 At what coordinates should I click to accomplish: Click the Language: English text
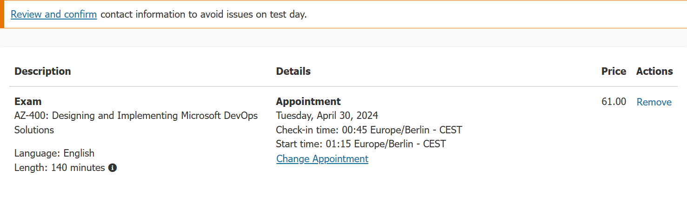pyautogui.click(x=54, y=153)
